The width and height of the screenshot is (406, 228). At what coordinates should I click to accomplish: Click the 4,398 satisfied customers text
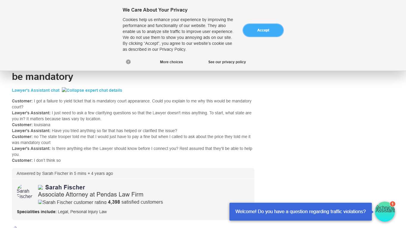(135, 202)
